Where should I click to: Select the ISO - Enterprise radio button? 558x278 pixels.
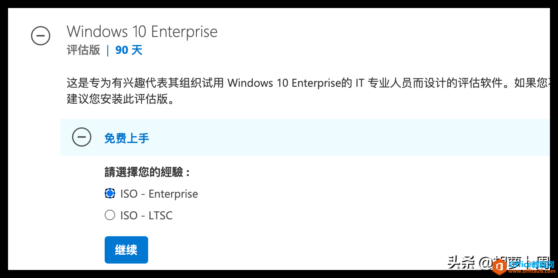point(110,193)
